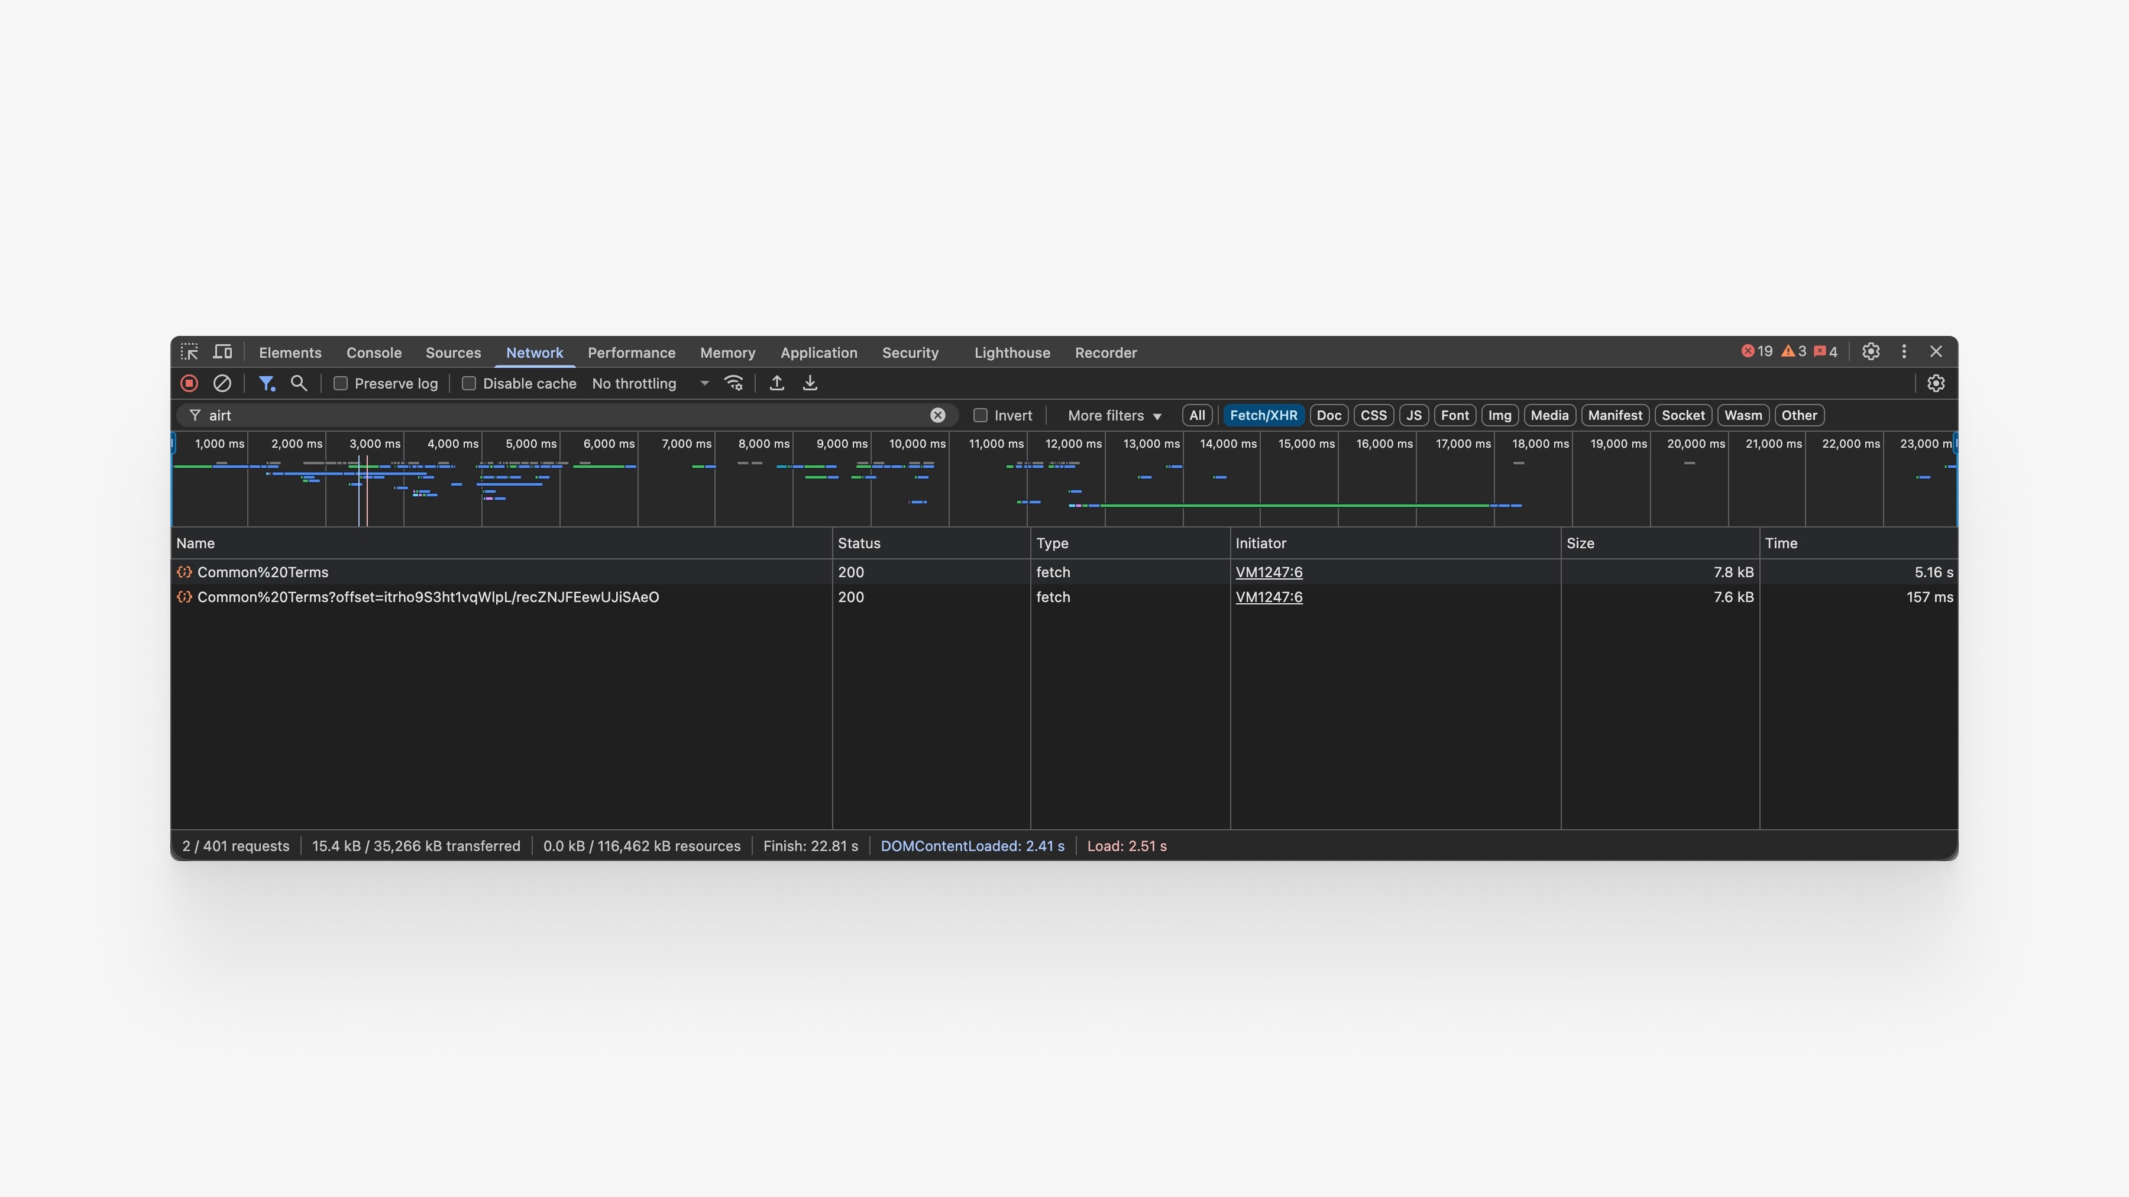
Task: Toggle the device toolbar icon
Action: pos(222,352)
